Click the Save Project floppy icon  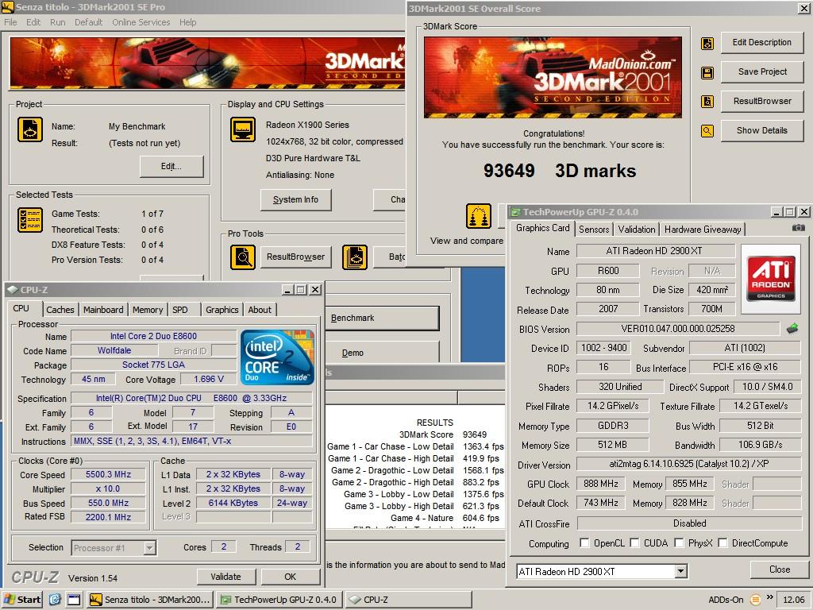(707, 72)
